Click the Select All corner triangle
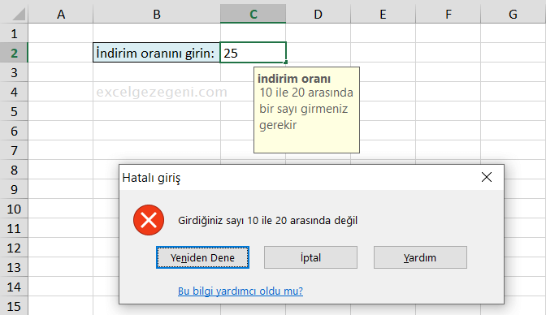This screenshot has width=546, height=315. tap(18, 14)
